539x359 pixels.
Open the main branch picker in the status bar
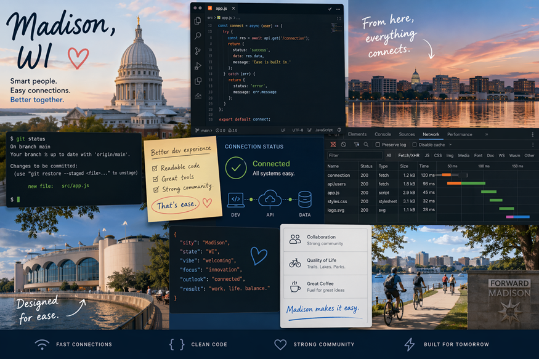point(204,130)
